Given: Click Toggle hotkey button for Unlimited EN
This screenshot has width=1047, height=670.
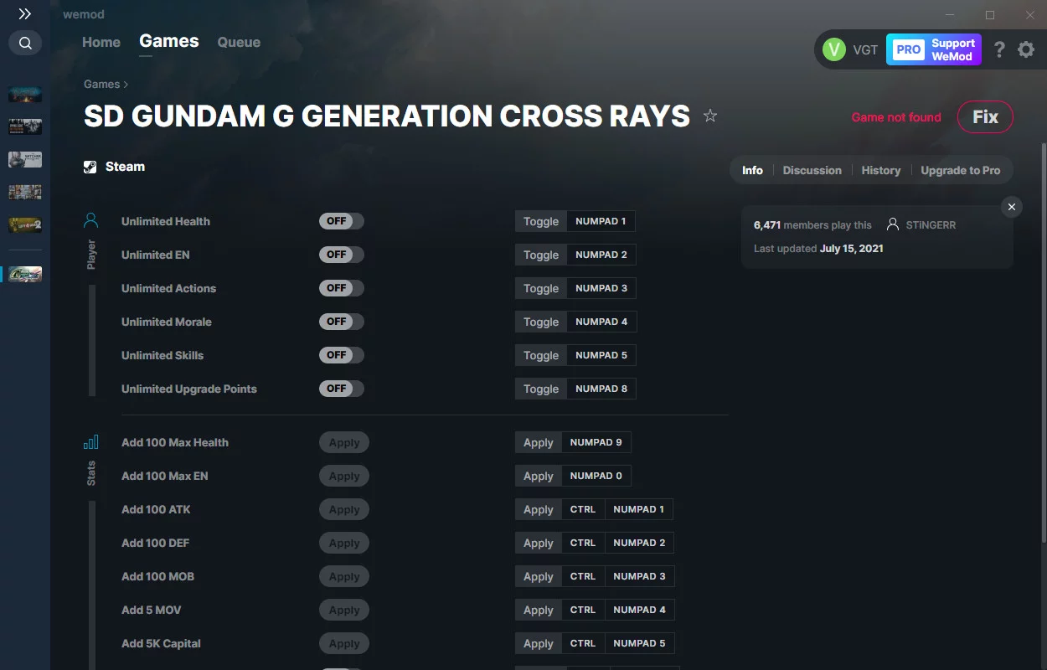Looking at the screenshot, I should (x=541, y=255).
